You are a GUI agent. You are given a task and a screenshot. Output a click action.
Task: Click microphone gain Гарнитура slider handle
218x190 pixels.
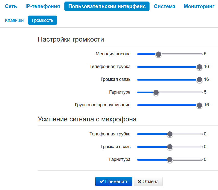click(170, 160)
